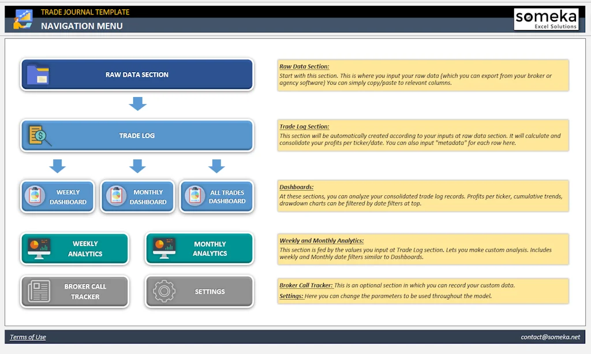The height and width of the screenshot is (354, 591).
Task: Click the Trade Journal logo icon in header
Action: (22, 19)
